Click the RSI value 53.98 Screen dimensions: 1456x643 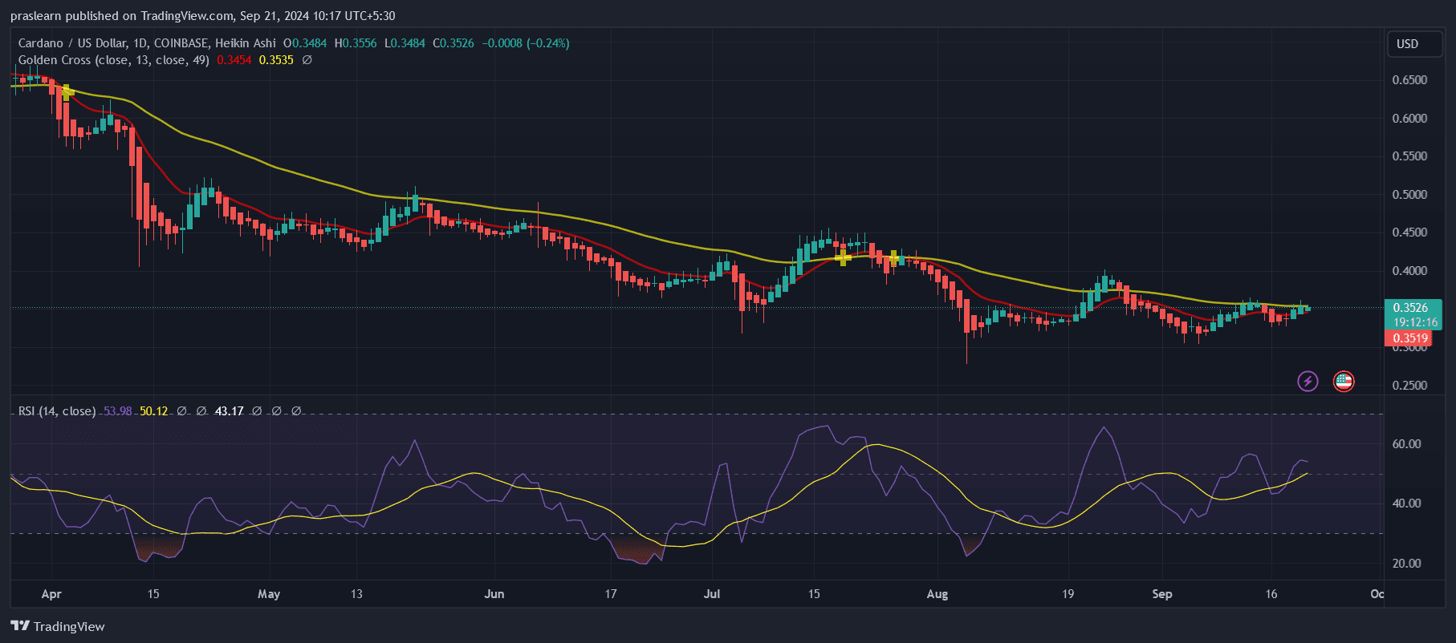118,410
